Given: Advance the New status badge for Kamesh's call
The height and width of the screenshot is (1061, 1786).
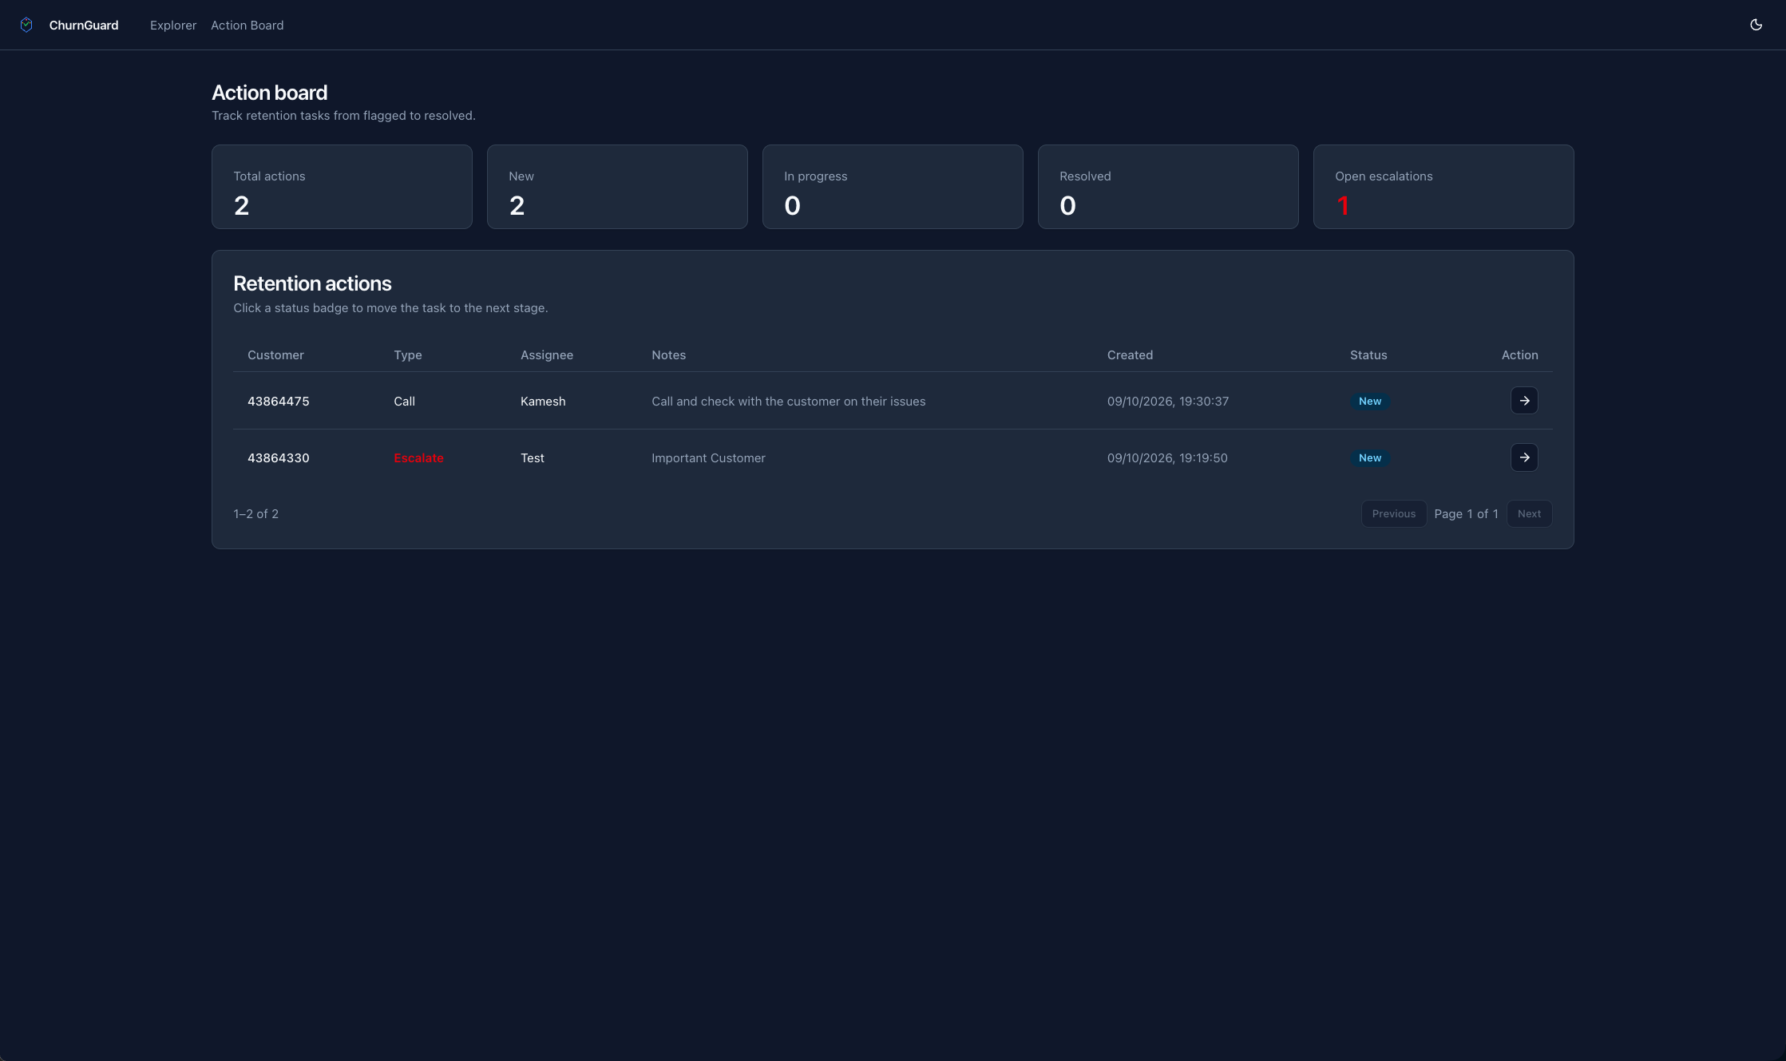Looking at the screenshot, I should coord(1370,402).
